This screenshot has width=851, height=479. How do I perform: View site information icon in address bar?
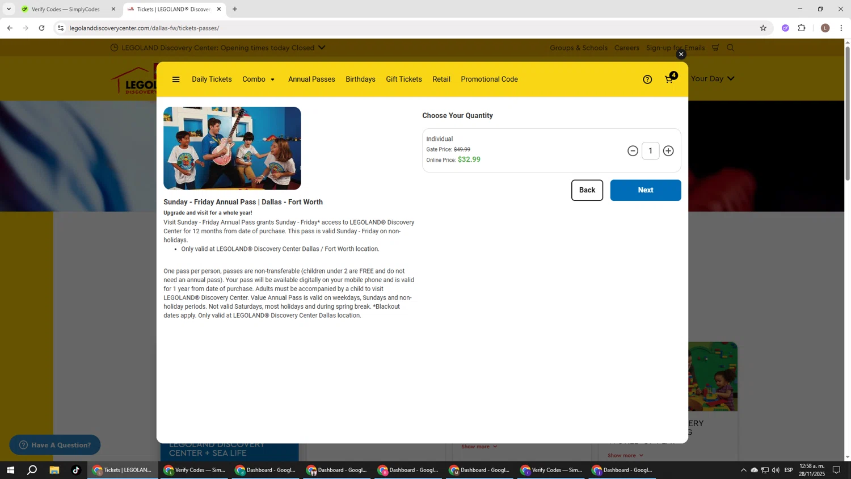(x=61, y=28)
